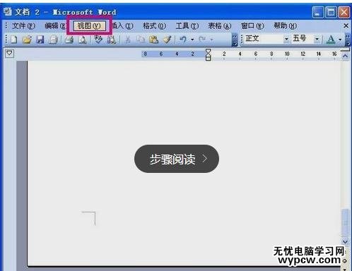Image resolution: width=352 pixels, height=271 pixels.
Task: Close the Microsoft Word window
Action: tap(344, 12)
